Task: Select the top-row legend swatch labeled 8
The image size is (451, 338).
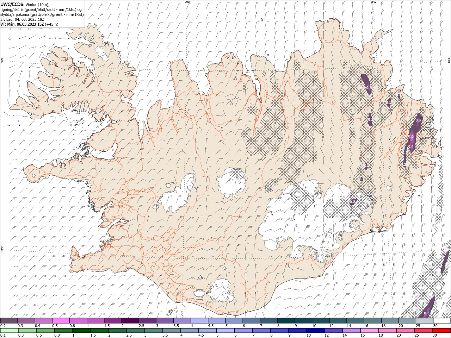Action: click(x=286, y=321)
